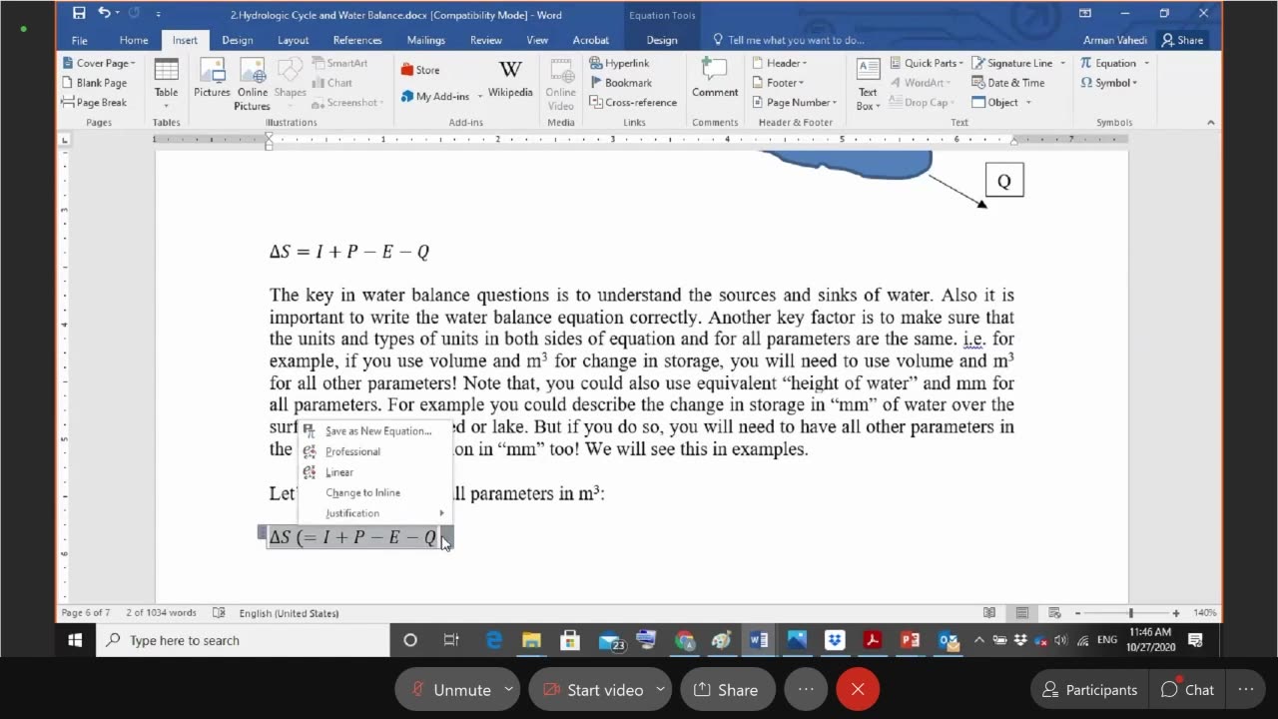Open Task View on the taskbar
The width and height of the screenshot is (1278, 719).
(x=450, y=640)
